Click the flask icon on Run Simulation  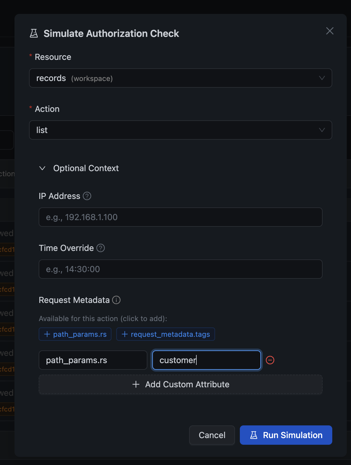254,435
